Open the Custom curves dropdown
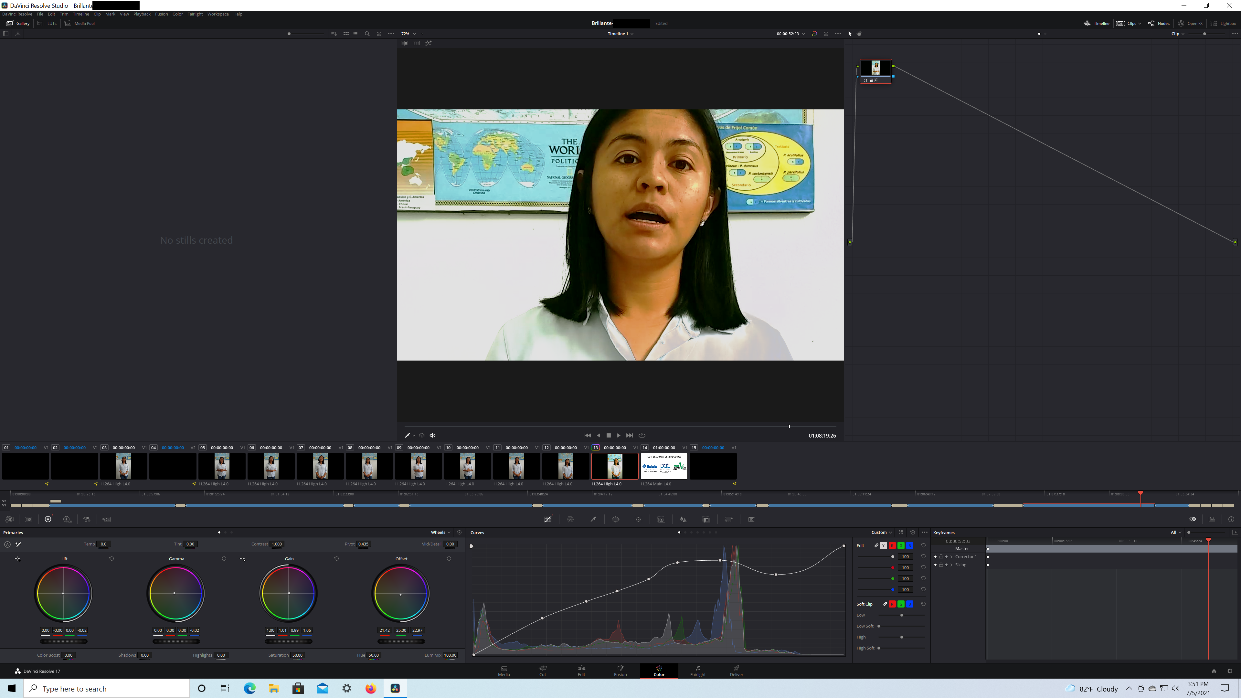The height and width of the screenshot is (698, 1241). tap(881, 533)
